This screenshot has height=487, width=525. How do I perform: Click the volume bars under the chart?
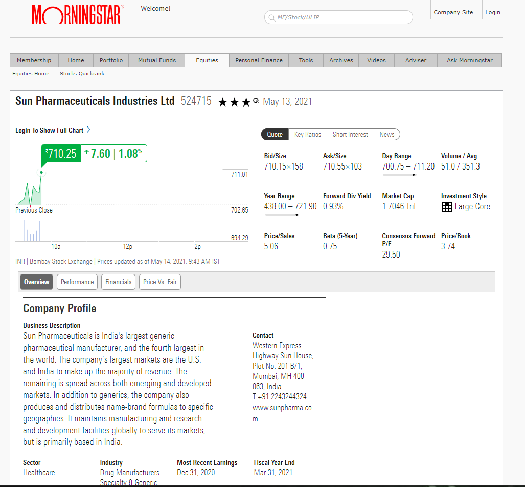32,231
